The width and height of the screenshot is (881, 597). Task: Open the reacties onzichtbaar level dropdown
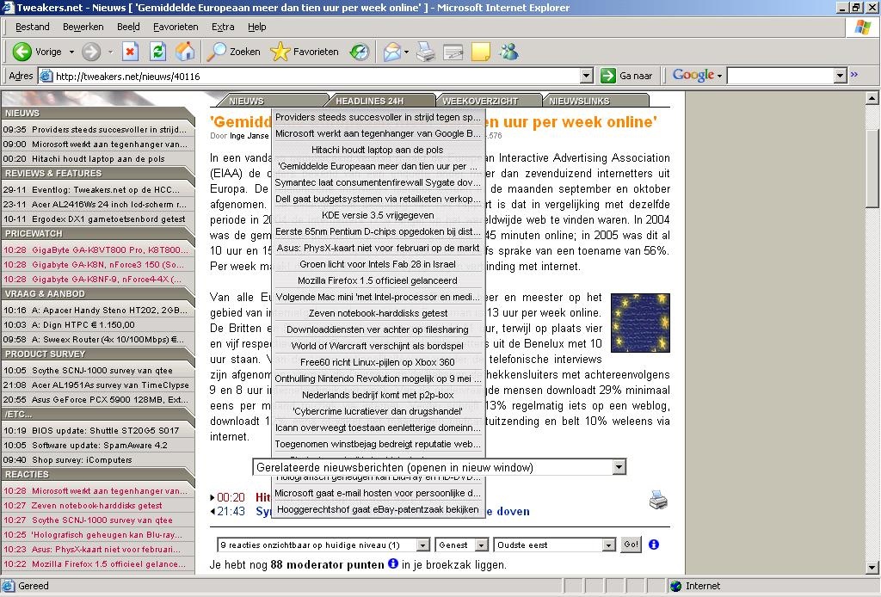click(422, 545)
